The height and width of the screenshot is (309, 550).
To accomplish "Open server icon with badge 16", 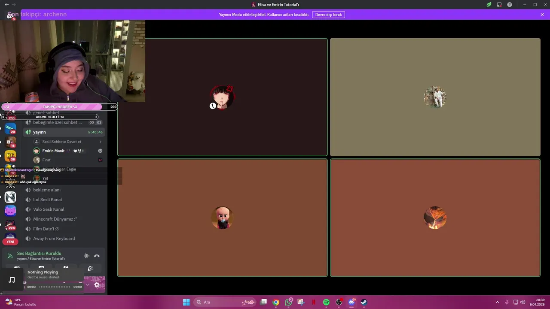I will tap(10, 142).
